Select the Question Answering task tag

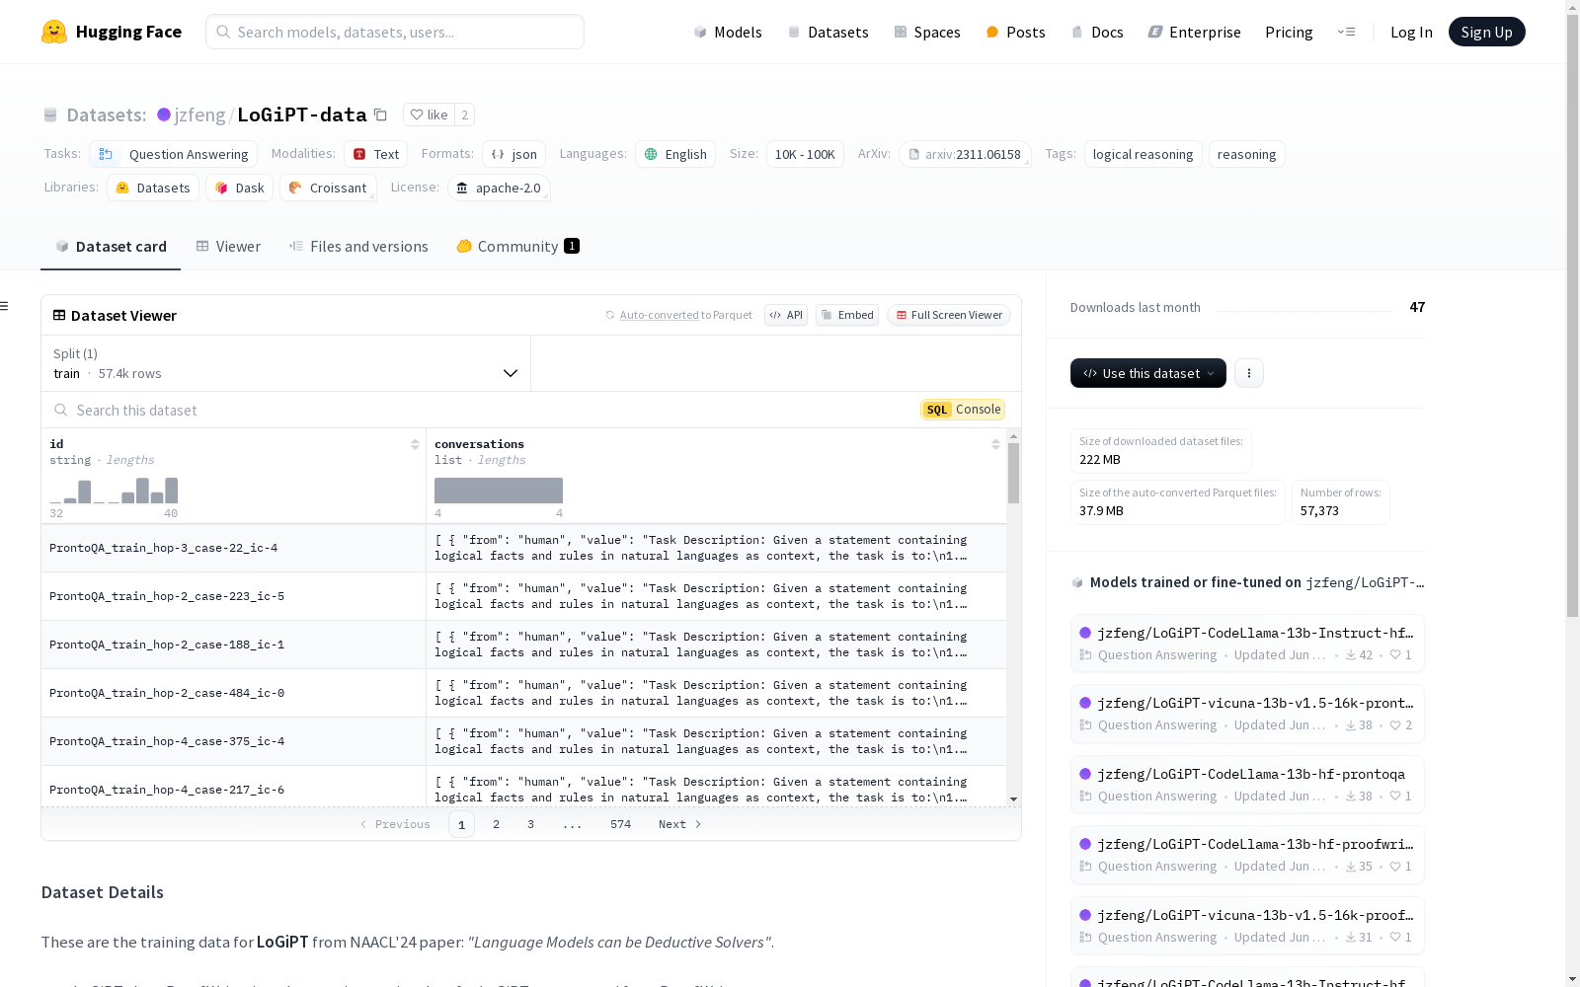pos(174,154)
